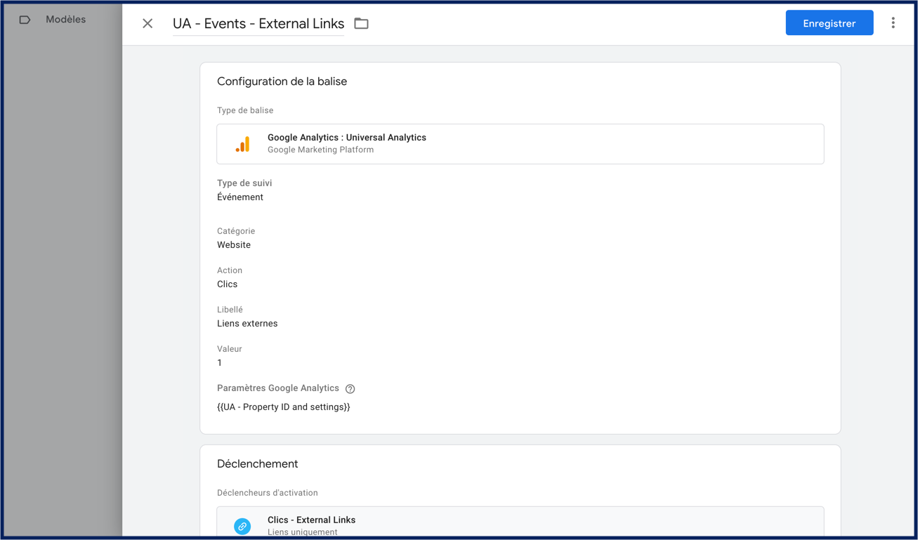Click the Type de suivi label
This screenshot has width=918, height=540.
point(244,183)
